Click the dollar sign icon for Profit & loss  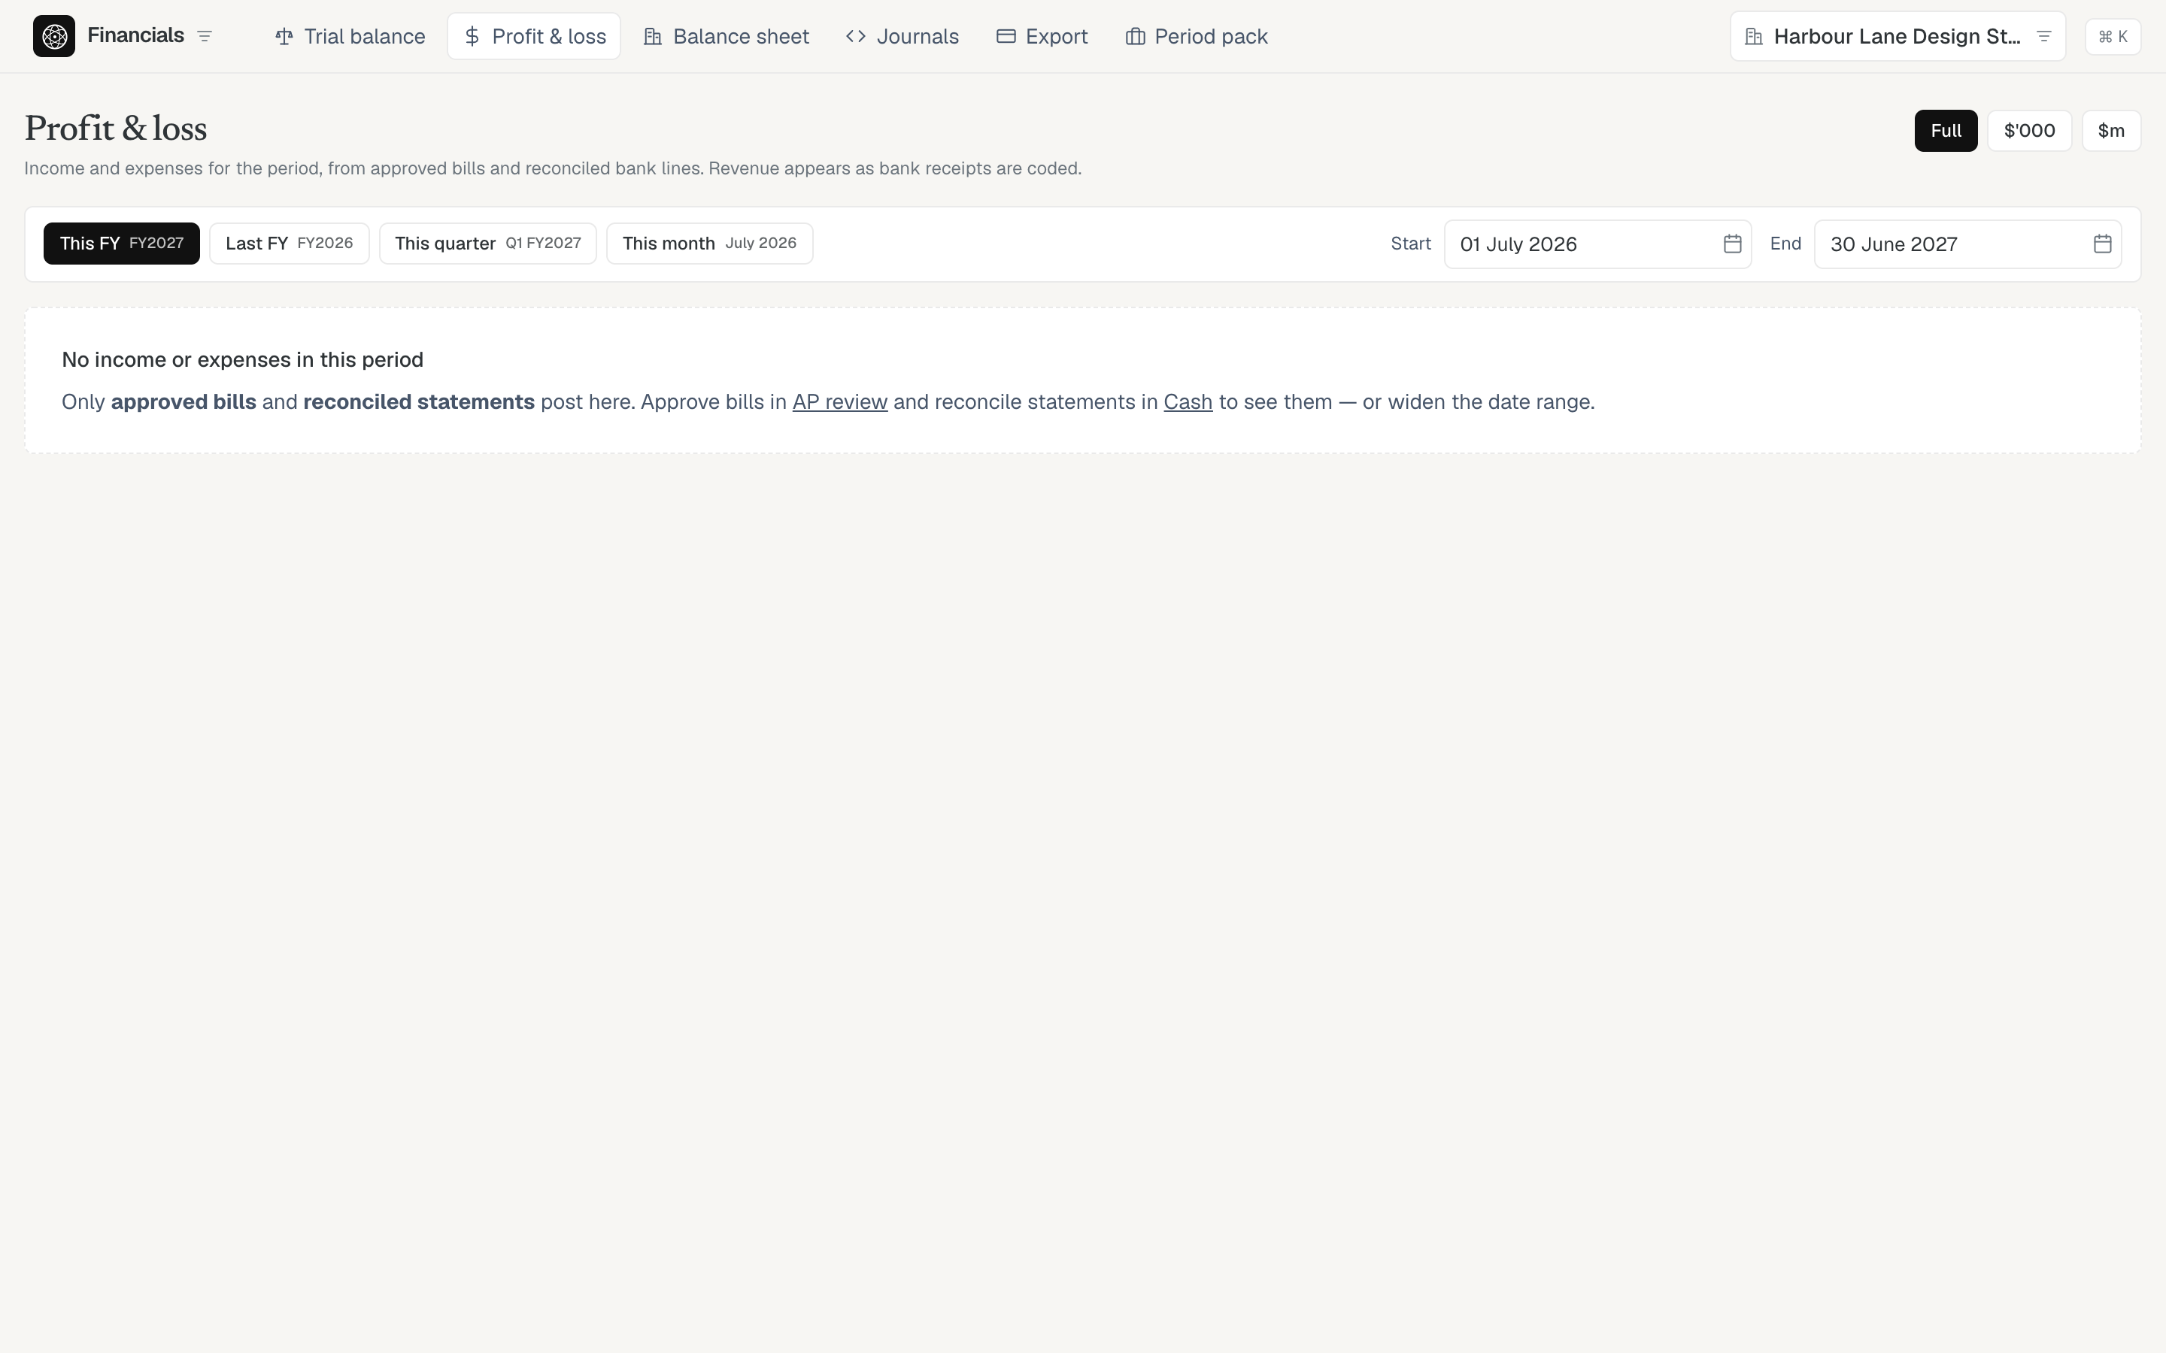pos(472,37)
